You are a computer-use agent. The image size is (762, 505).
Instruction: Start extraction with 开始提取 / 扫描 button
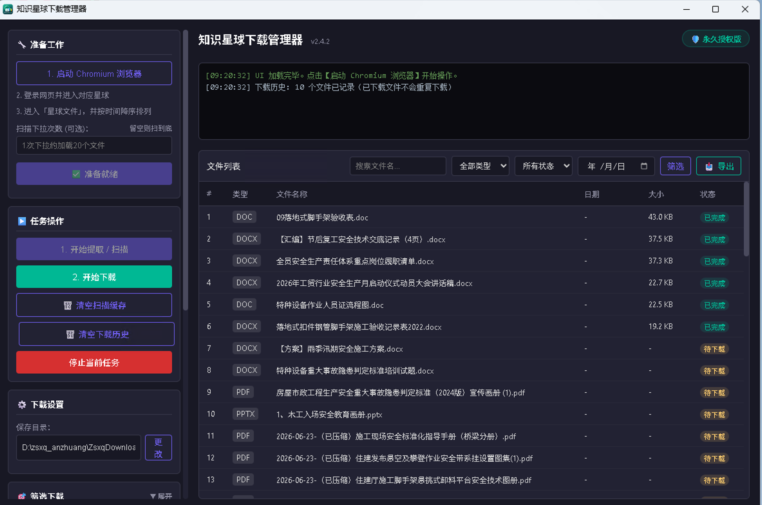point(94,249)
